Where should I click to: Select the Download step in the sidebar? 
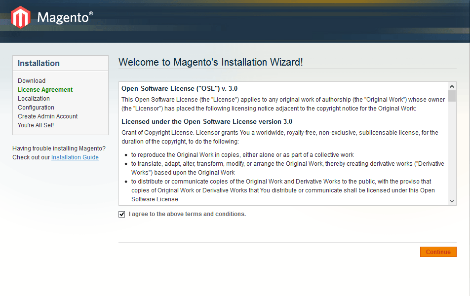tap(32, 81)
